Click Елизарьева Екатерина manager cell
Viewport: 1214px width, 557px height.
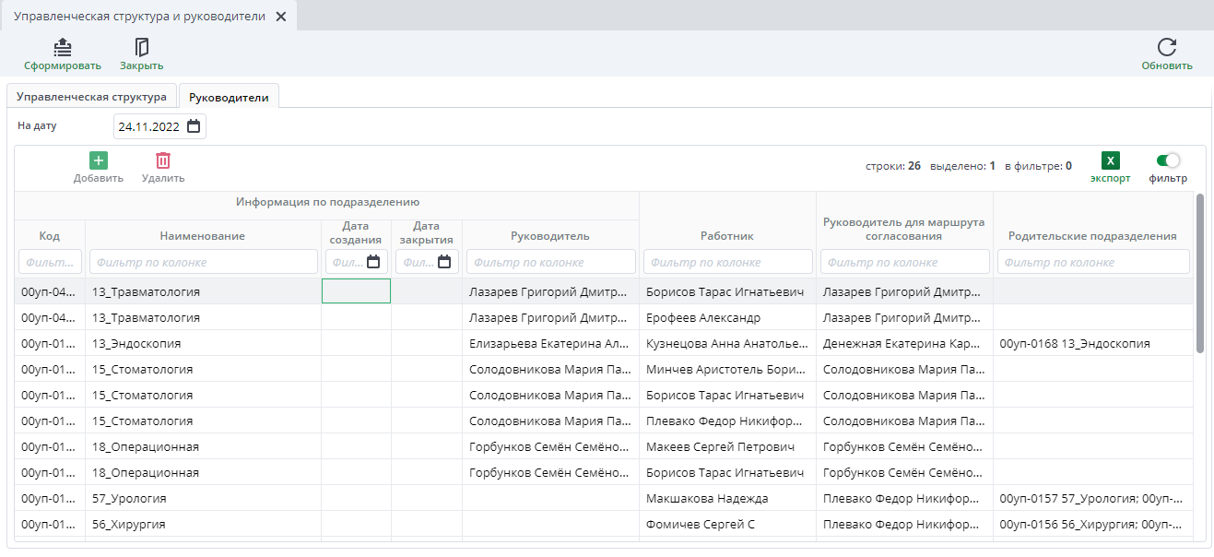(550, 343)
